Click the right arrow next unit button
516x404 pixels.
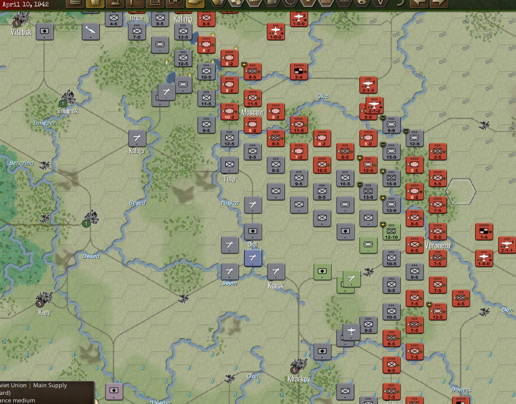438,3
